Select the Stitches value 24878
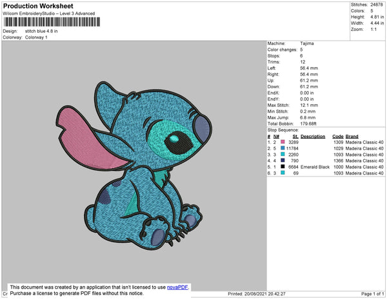 coord(377,5)
